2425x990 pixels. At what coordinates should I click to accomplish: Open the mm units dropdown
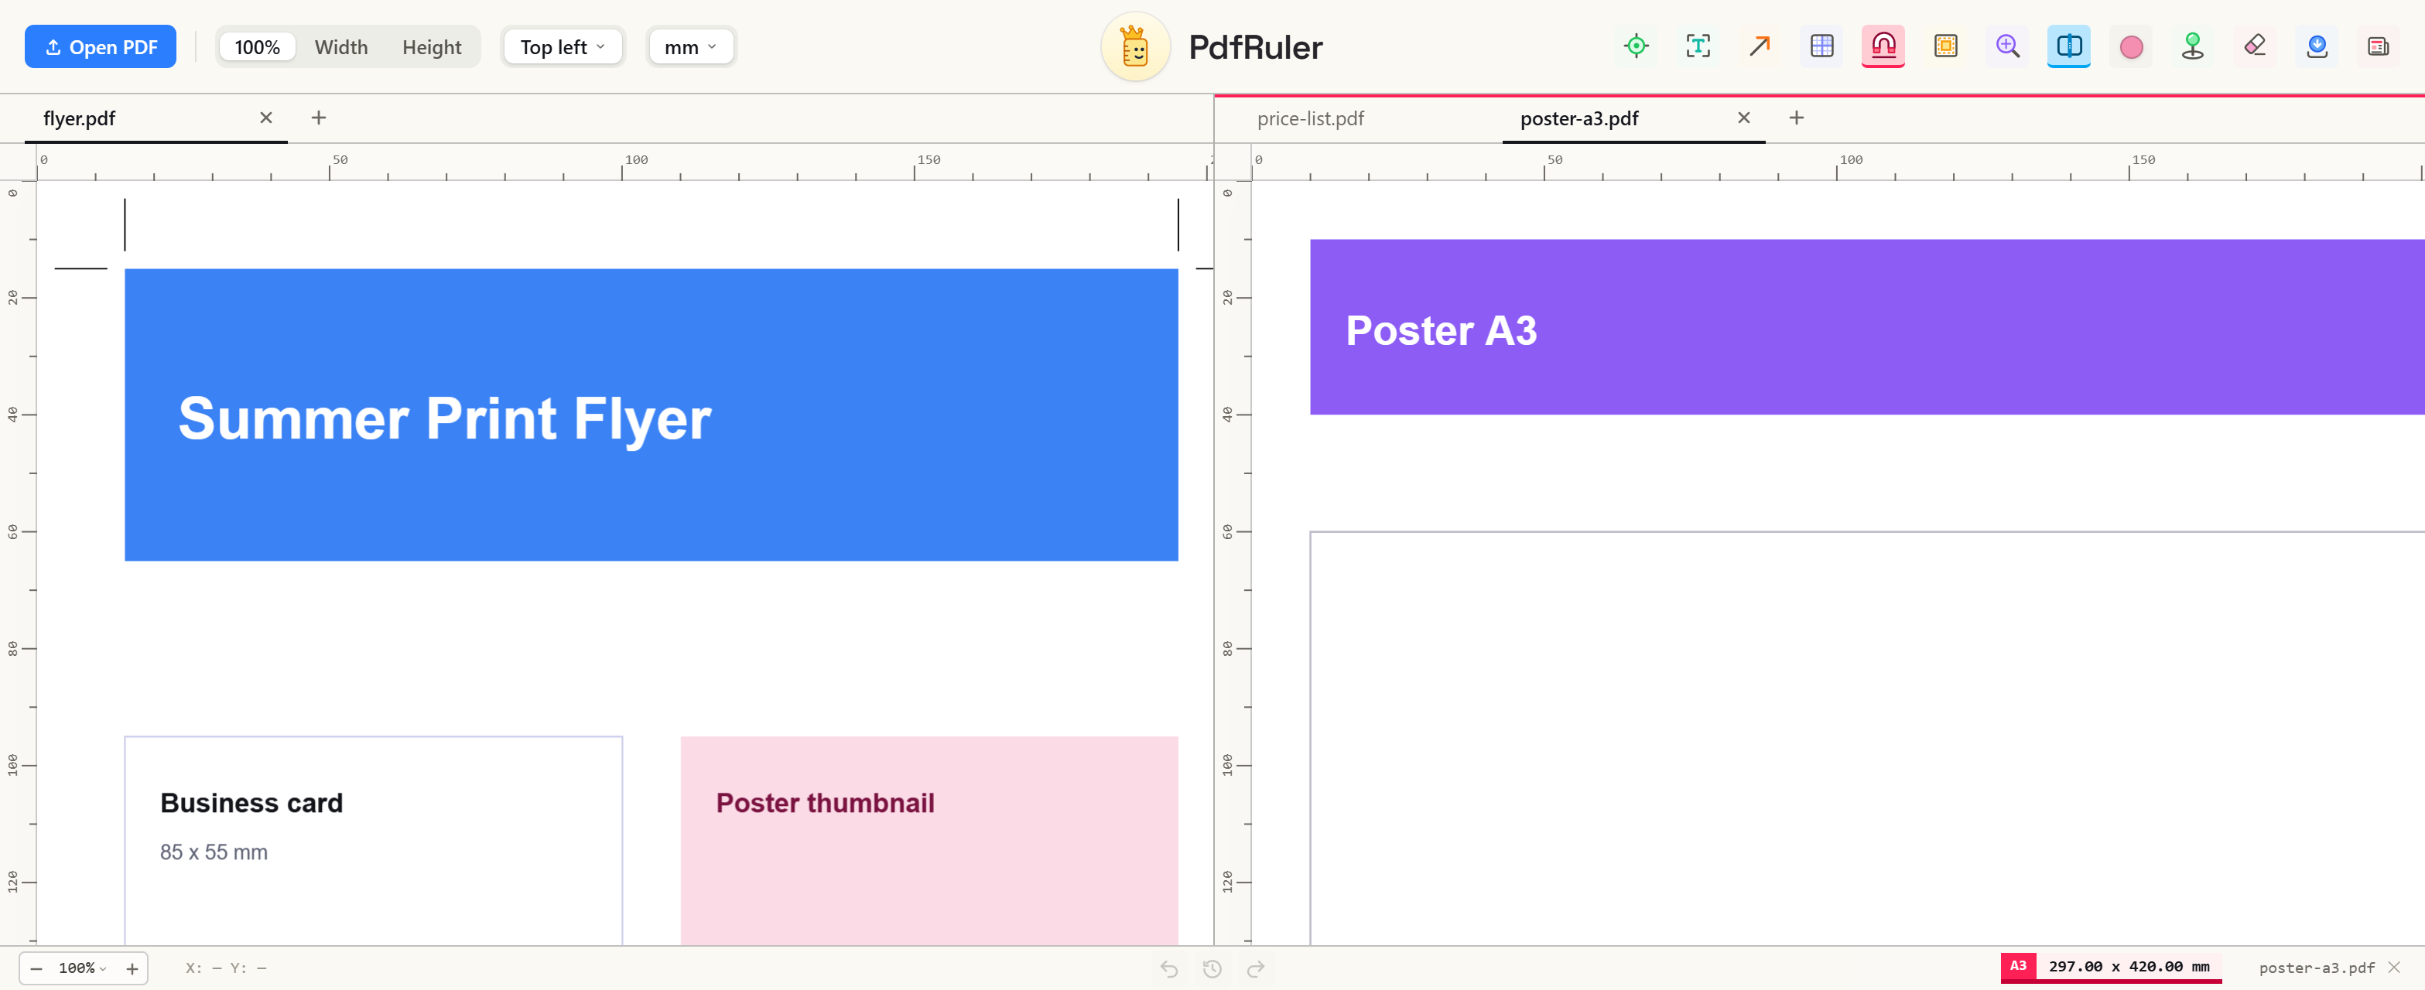[x=691, y=47]
